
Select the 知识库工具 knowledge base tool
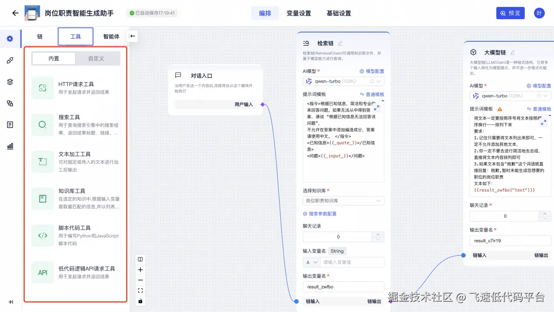(76, 198)
